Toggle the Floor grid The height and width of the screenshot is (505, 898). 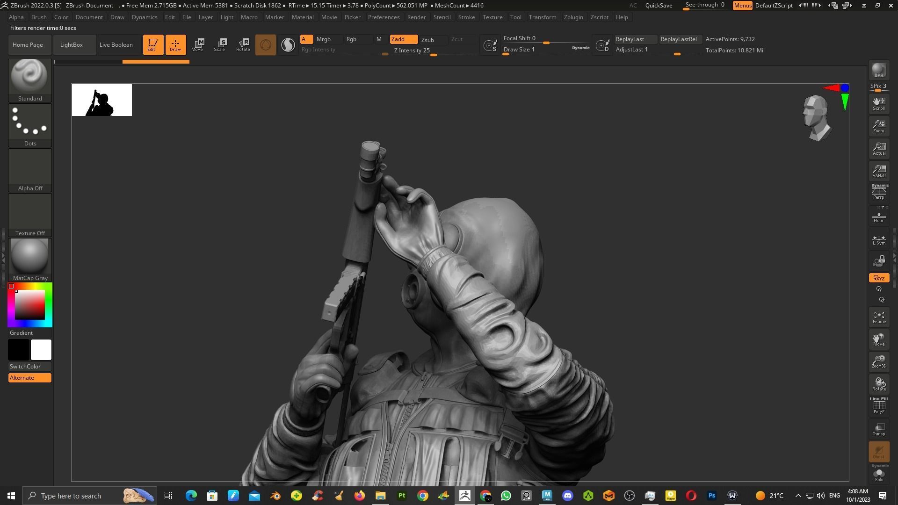[x=879, y=216]
